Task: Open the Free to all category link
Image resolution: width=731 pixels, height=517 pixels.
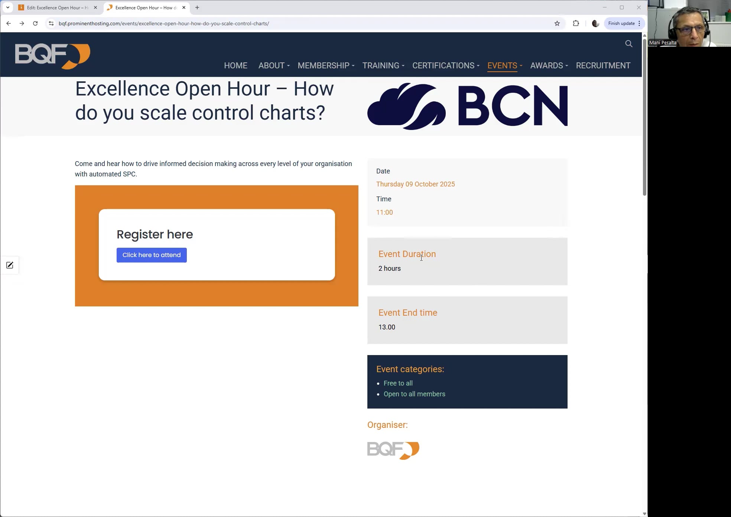Action: tap(398, 383)
